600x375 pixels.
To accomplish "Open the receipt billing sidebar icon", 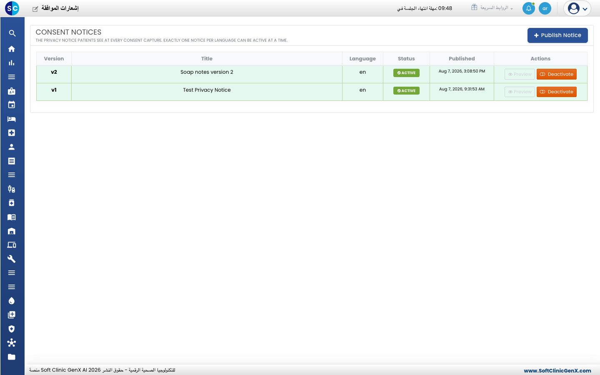I will pos(12,161).
